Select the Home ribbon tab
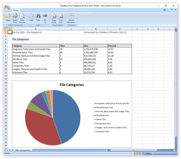181x159 pixels. coord(16,10)
